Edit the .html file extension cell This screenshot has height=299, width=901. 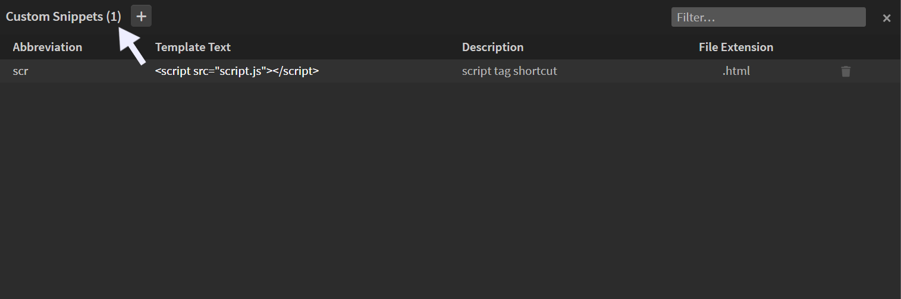[736, 71]
